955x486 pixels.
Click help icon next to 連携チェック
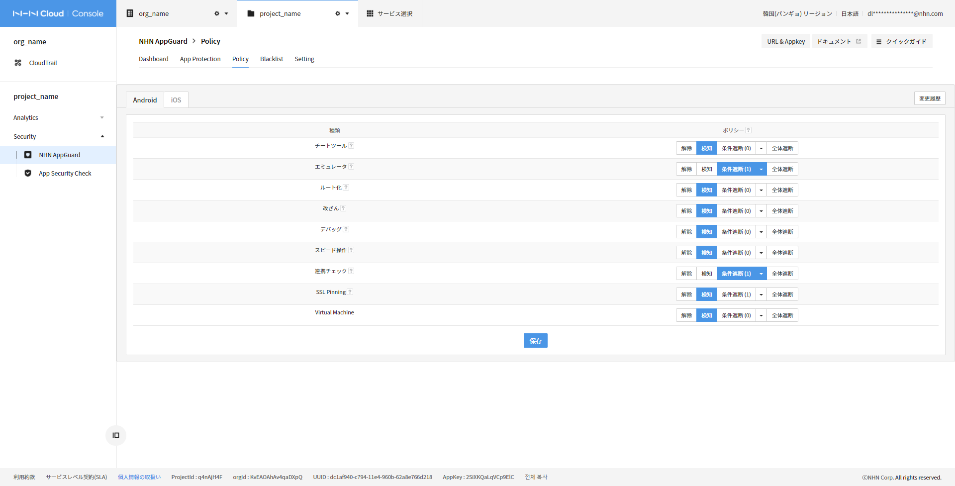click(351, 271)
